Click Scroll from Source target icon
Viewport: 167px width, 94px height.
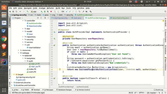[x=38, y=18]
